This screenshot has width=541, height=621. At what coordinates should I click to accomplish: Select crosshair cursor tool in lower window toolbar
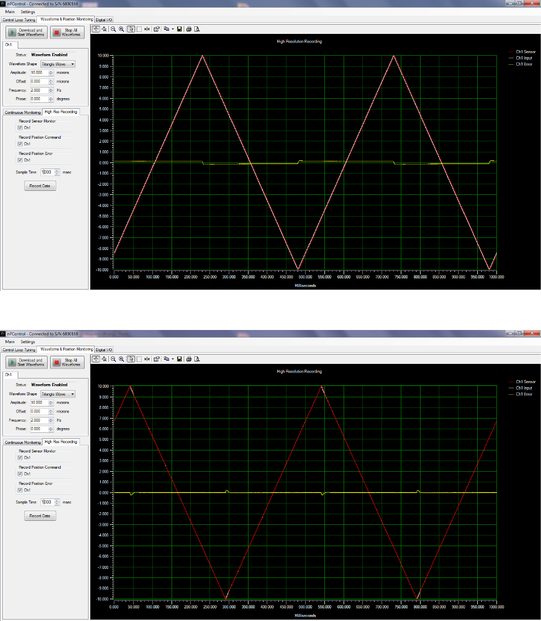click(96, 359)
